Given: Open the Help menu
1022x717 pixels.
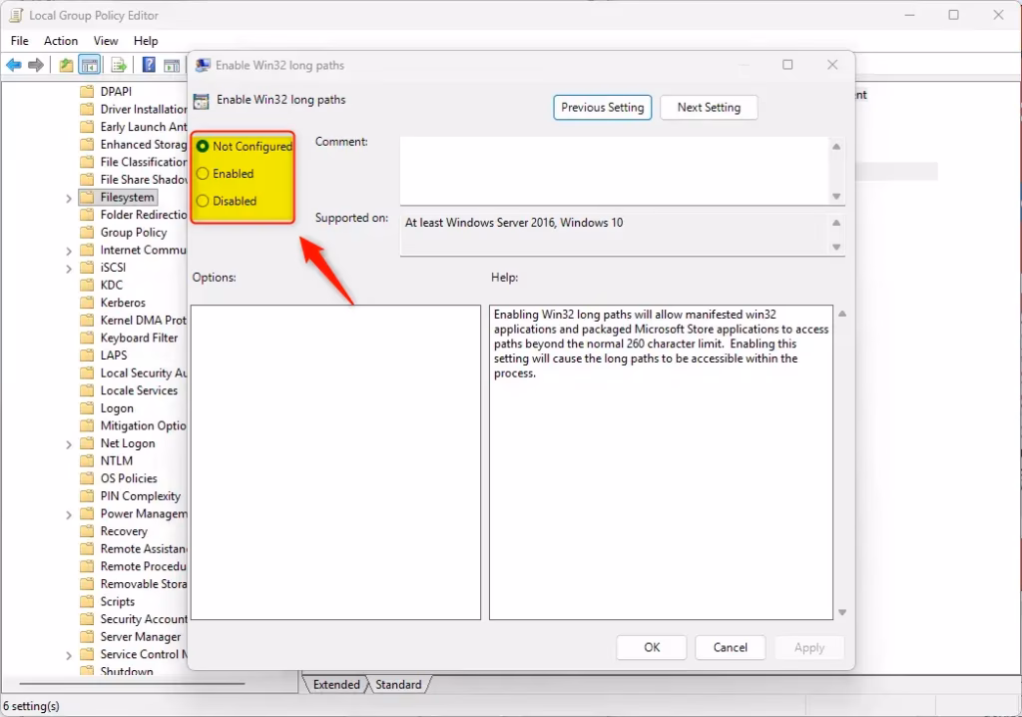Looking at the screenshot, I should pyautogui.click(x=146, y=41).
